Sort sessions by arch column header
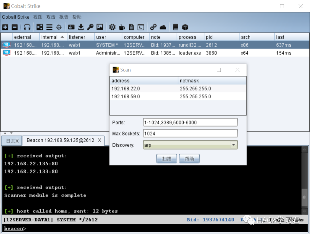310x234 pixels. (x=257, y=37)
